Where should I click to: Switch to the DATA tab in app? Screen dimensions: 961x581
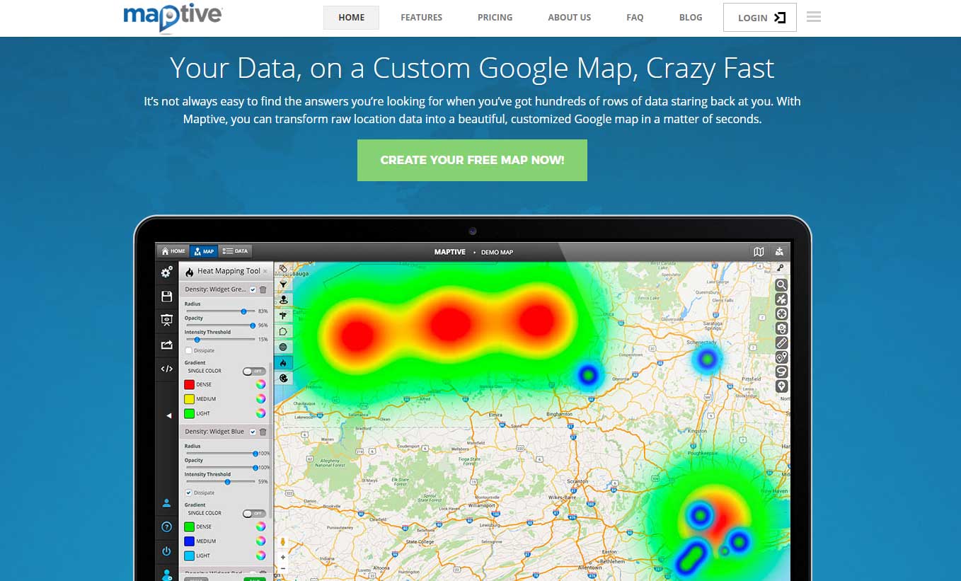pos(235,251)
